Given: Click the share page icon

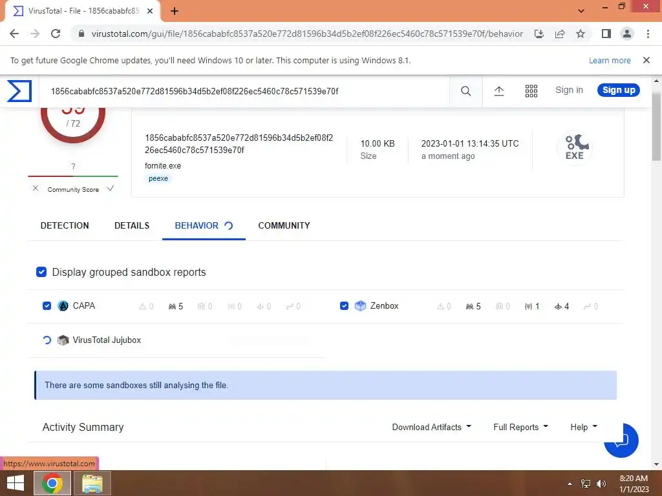Looking at the screenshot, I should pos(560,34).
